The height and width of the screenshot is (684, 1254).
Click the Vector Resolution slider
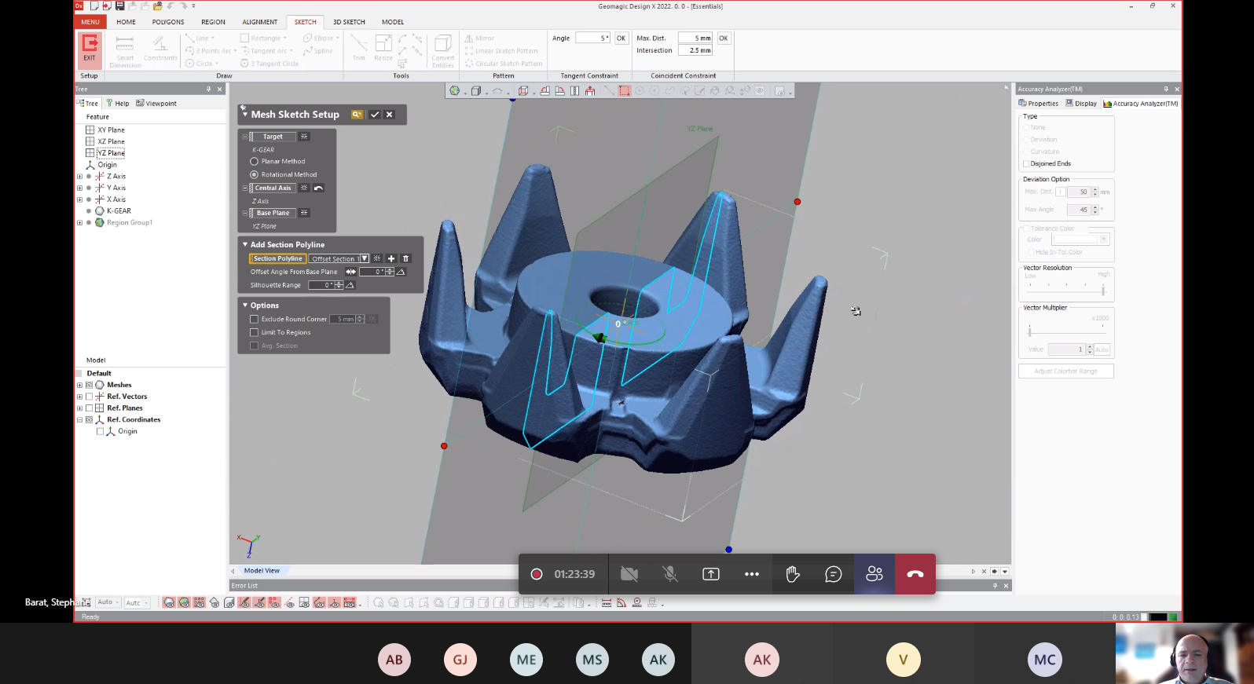[x=1102, y=291]
